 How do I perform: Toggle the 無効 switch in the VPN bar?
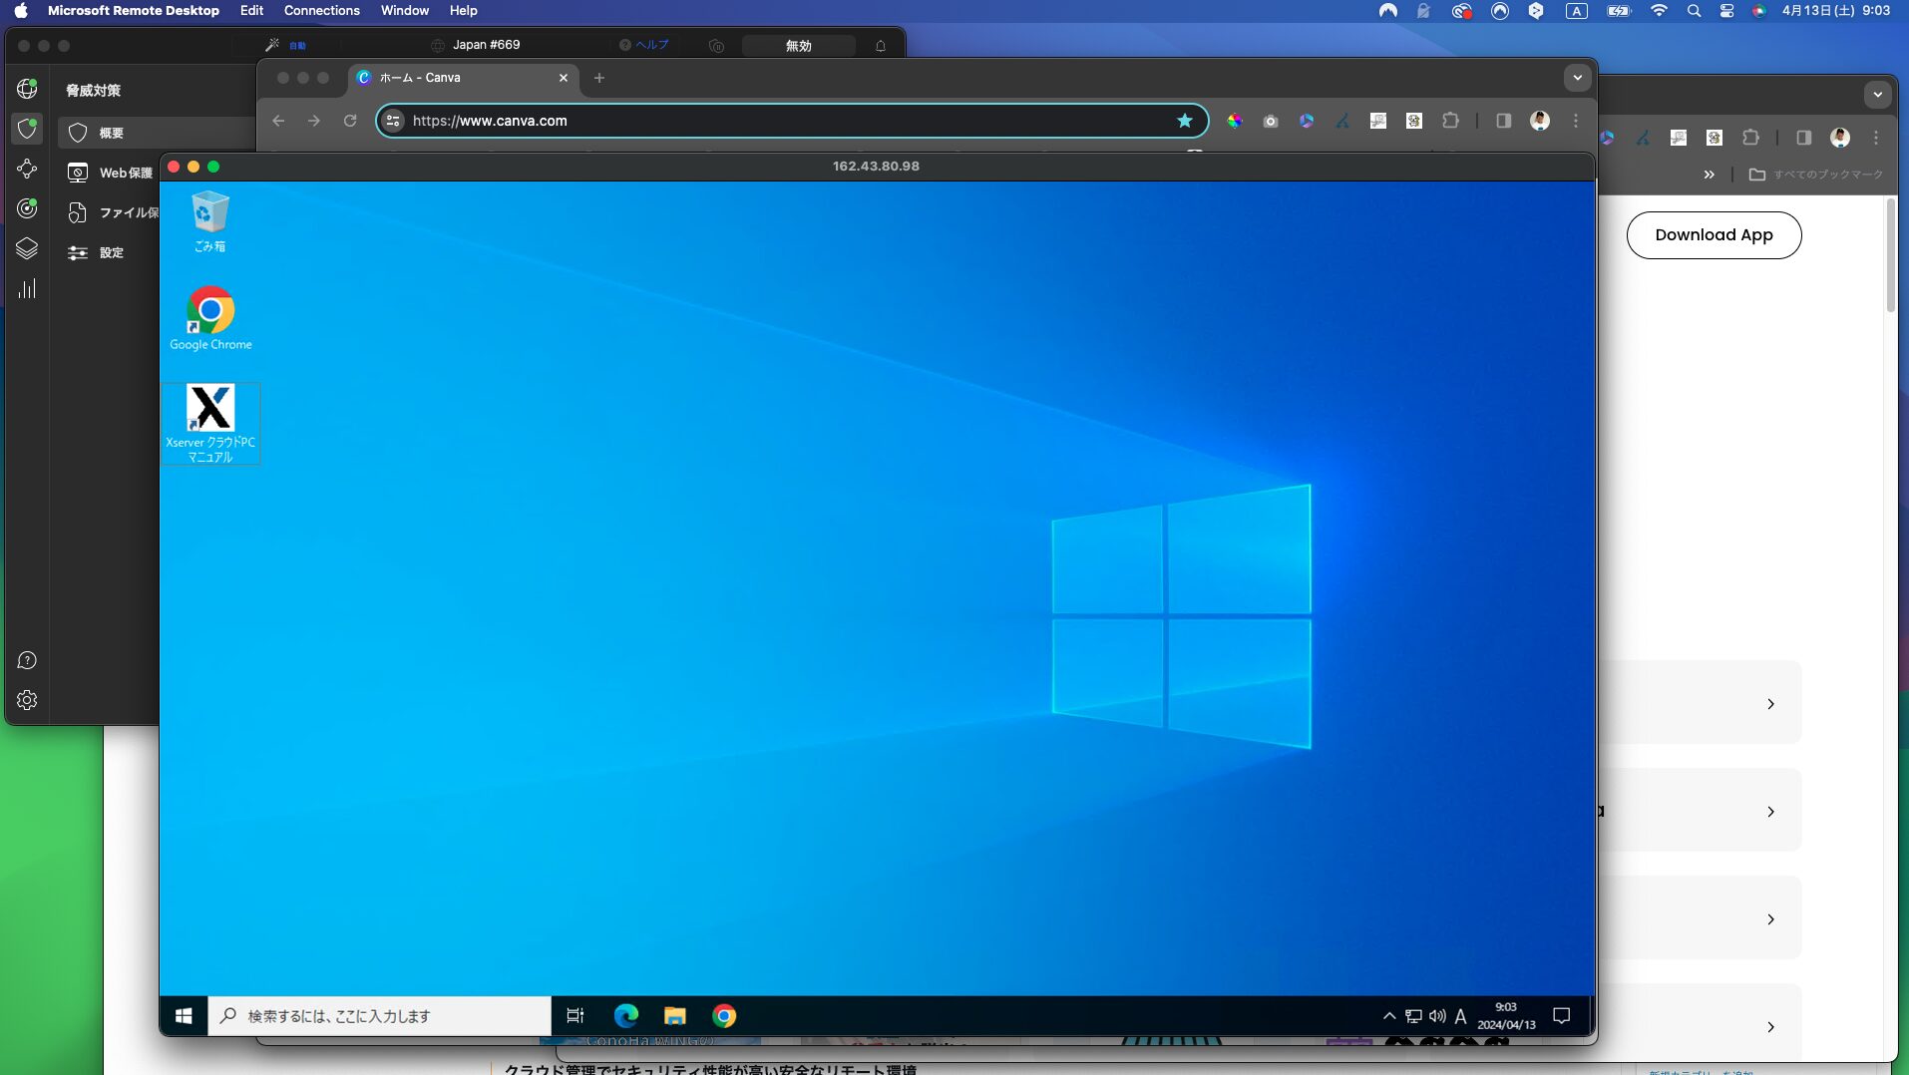pyautogui.click(x=797, y=45)
